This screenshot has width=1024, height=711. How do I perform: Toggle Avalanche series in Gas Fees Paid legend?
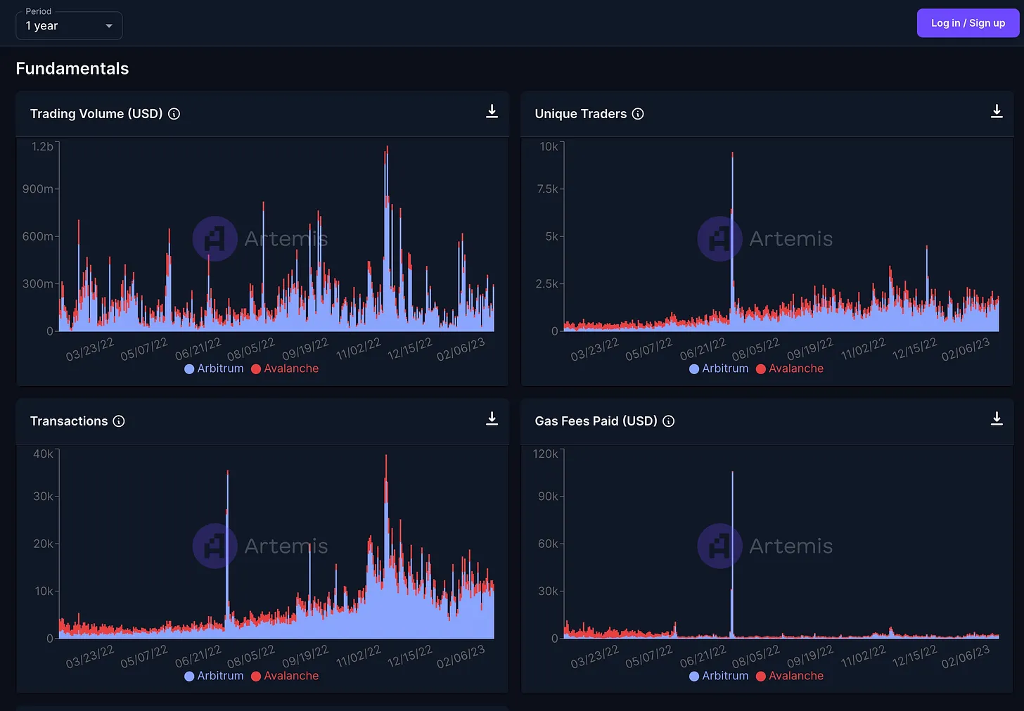pyautogui.click(x=790, y=676)
